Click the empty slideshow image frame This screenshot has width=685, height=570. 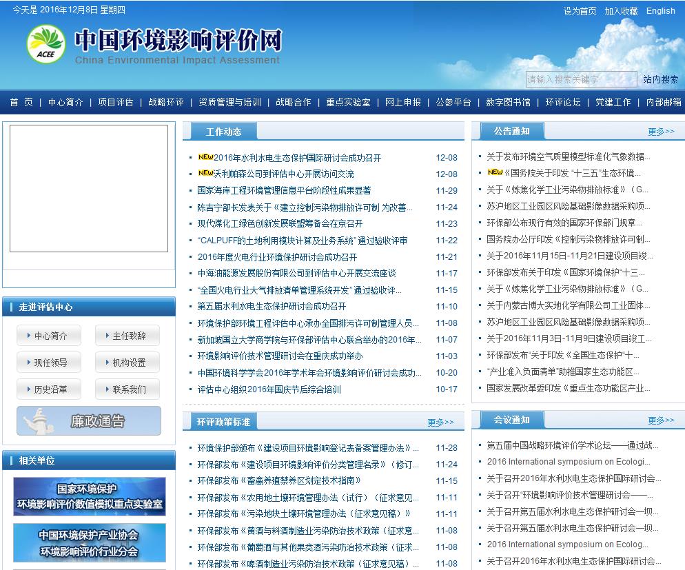tap(89, 189)
